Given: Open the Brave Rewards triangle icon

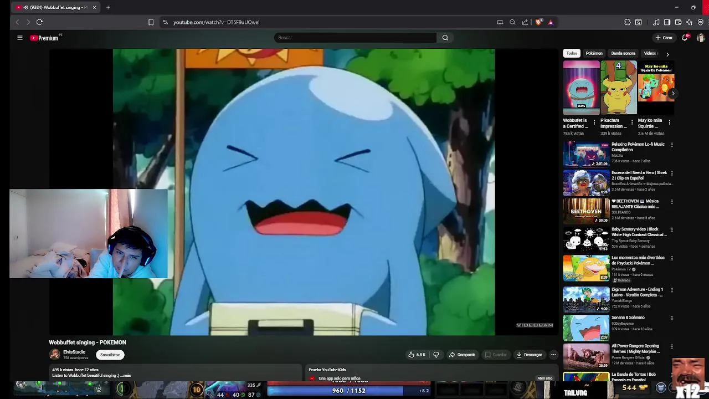Looking at the screenshot, I should (x=551, y=22).
